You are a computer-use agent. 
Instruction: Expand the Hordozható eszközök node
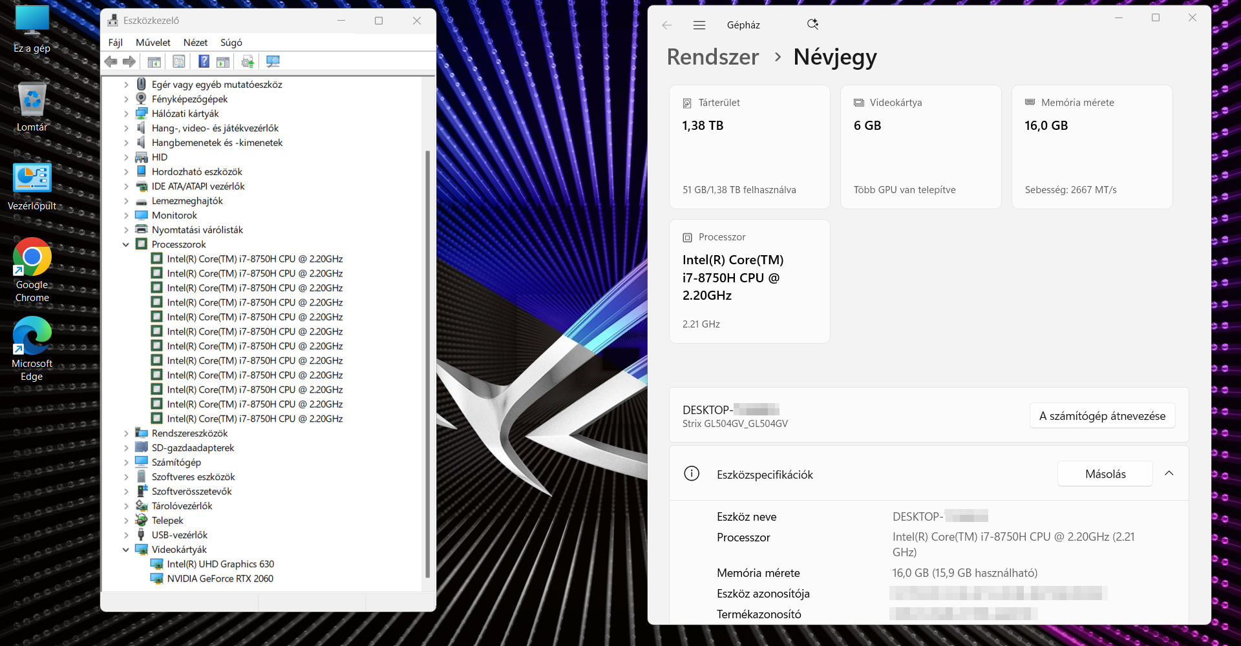coord(126,172)
